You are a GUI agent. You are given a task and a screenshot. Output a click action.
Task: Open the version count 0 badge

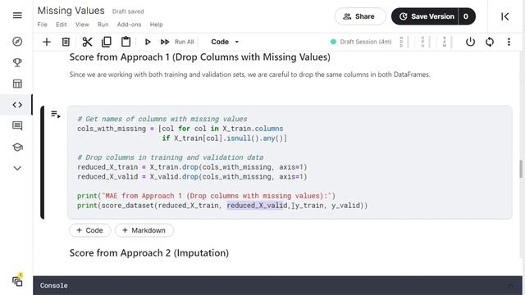pyautogui.click(x=467, y=16)
